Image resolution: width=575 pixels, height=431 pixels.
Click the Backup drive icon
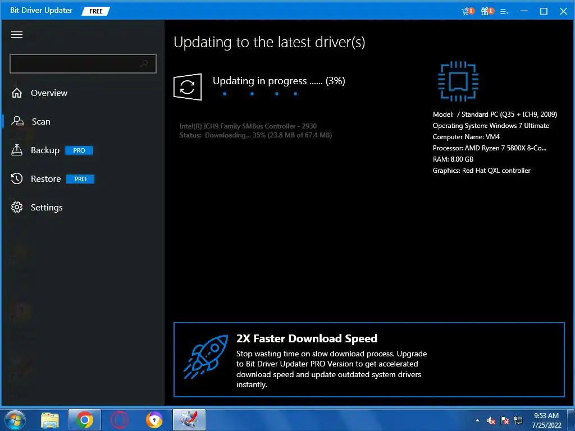[x=17, y=150]
